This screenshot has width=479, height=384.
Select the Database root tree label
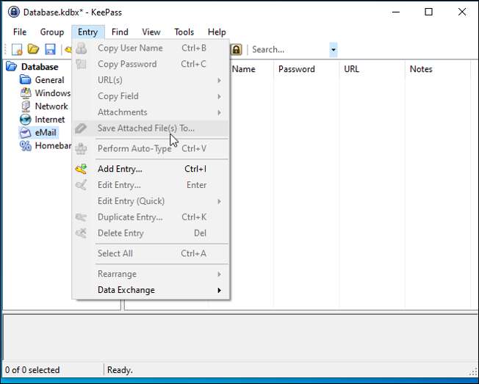(40, 67)
